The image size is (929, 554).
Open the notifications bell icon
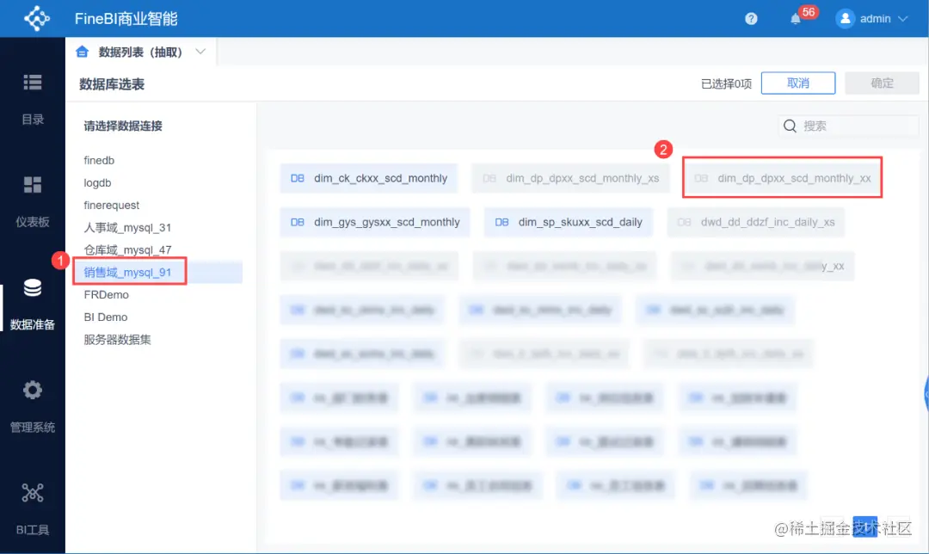pos(795,19)
